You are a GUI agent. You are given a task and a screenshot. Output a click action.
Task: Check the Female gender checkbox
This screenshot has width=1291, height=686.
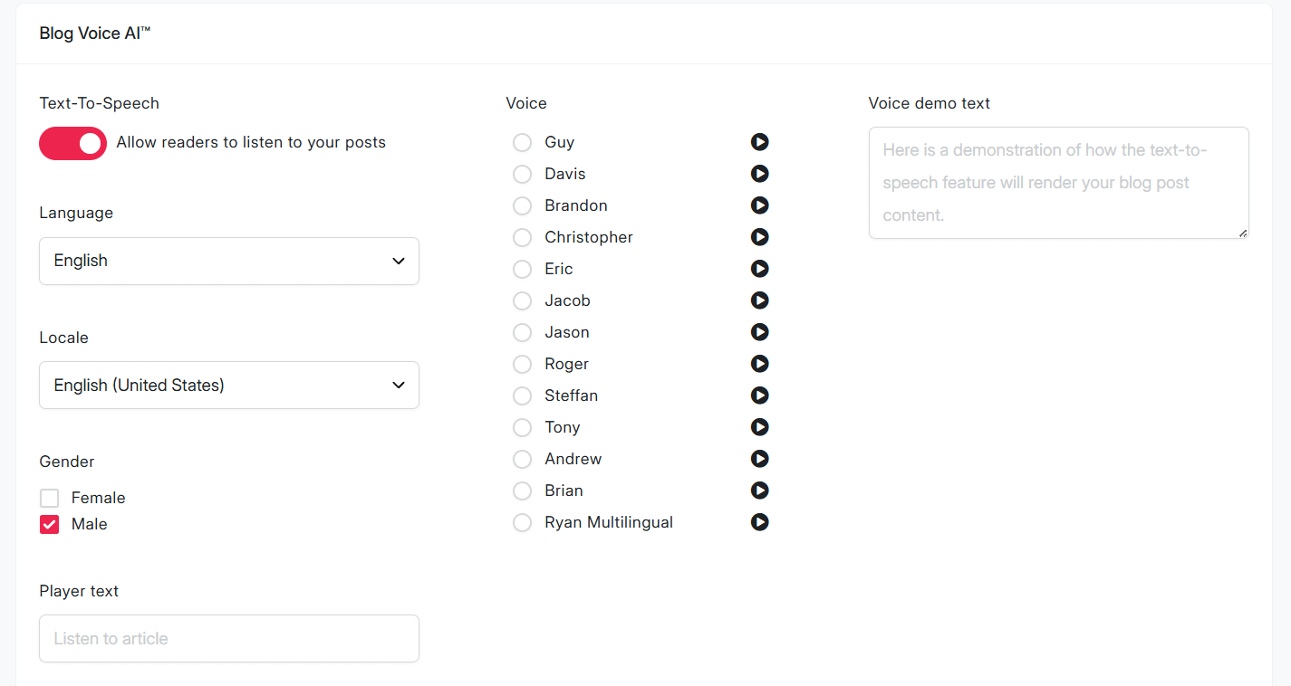click(50, 498)
